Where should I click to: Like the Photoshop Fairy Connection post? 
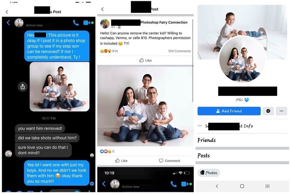(x=145, y=60)
